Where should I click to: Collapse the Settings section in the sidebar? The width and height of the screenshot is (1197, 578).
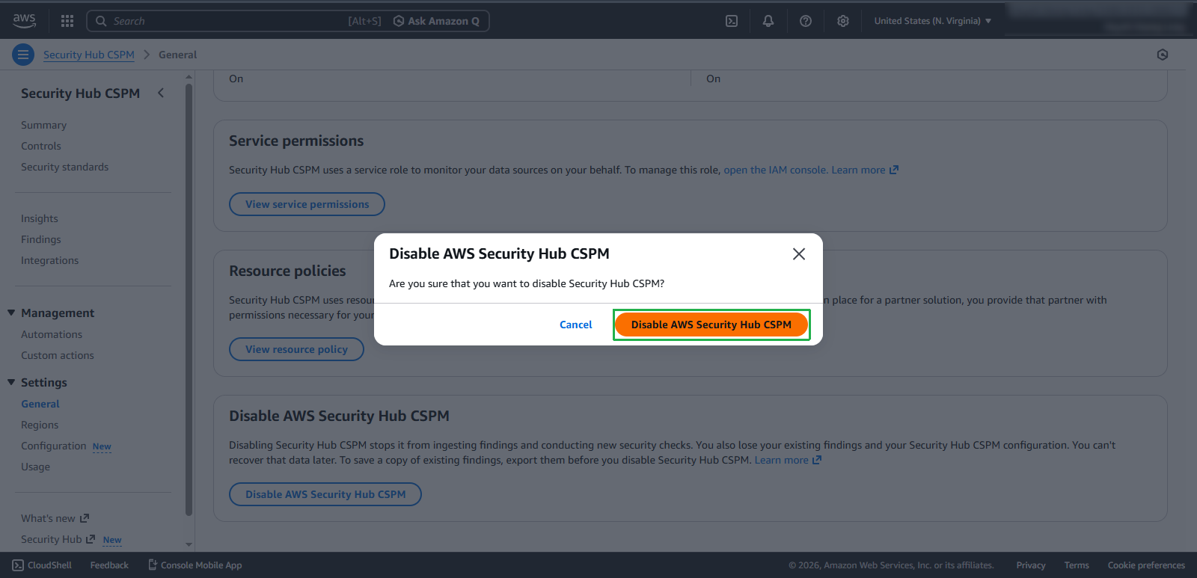(11, 382)
